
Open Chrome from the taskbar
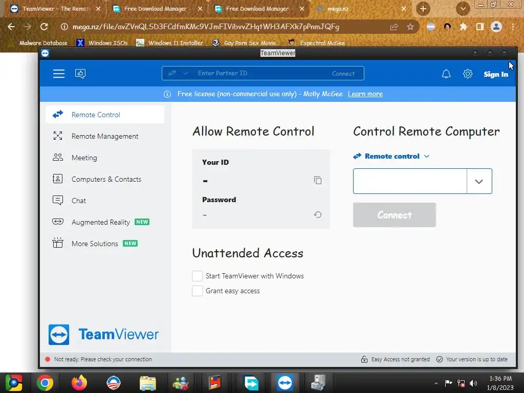pos(45,383)
